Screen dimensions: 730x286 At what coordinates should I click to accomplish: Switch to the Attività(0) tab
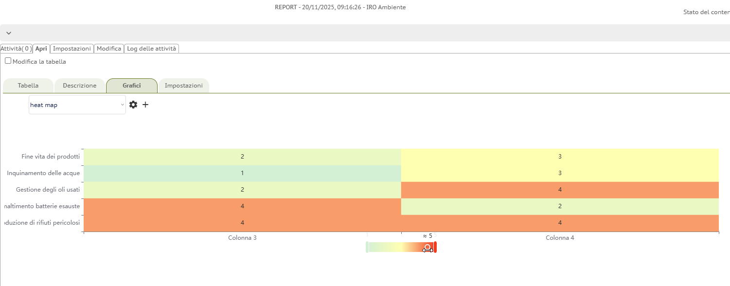point(16,49)
